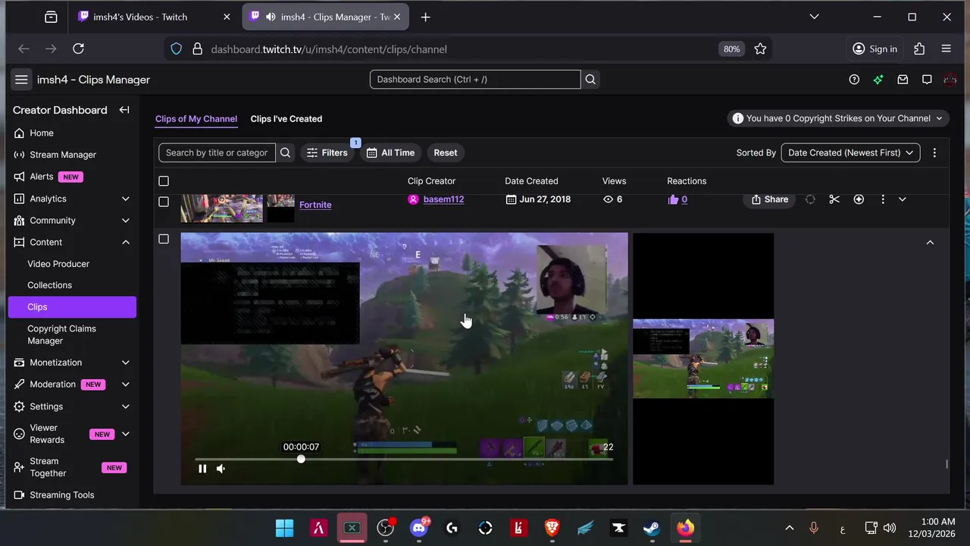
Task: Check the expanded clip's checkbox
Action: click(x=164, y=239)
